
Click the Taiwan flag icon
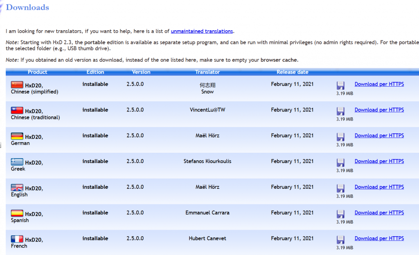[17, 110]
